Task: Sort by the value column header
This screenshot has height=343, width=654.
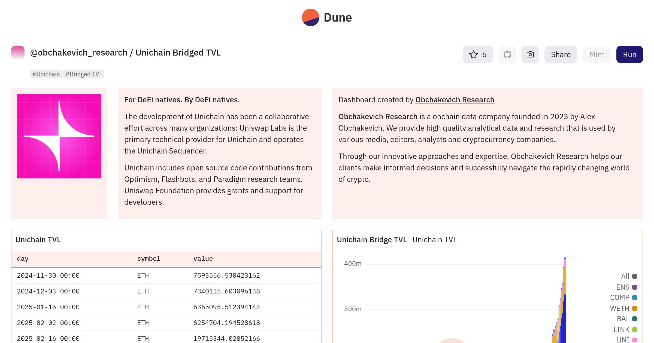Action: 203,259
